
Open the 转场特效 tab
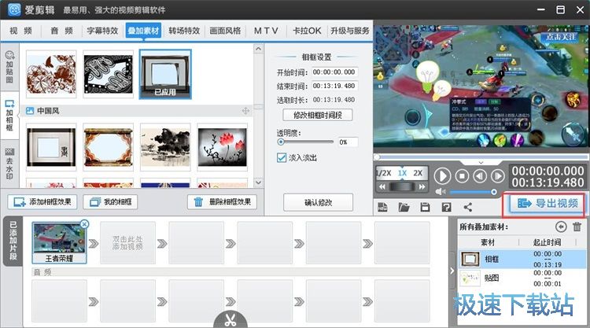[x=184, y=31]
